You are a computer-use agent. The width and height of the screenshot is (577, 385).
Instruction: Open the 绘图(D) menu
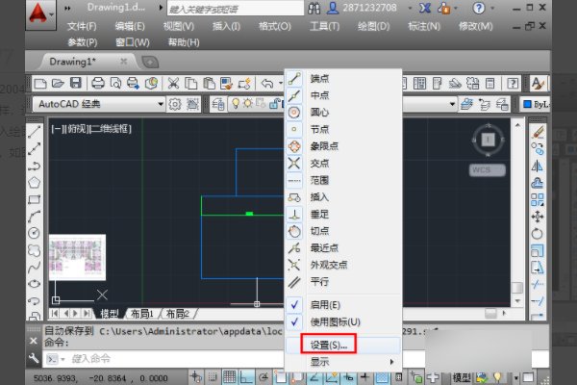click(373, 27)
